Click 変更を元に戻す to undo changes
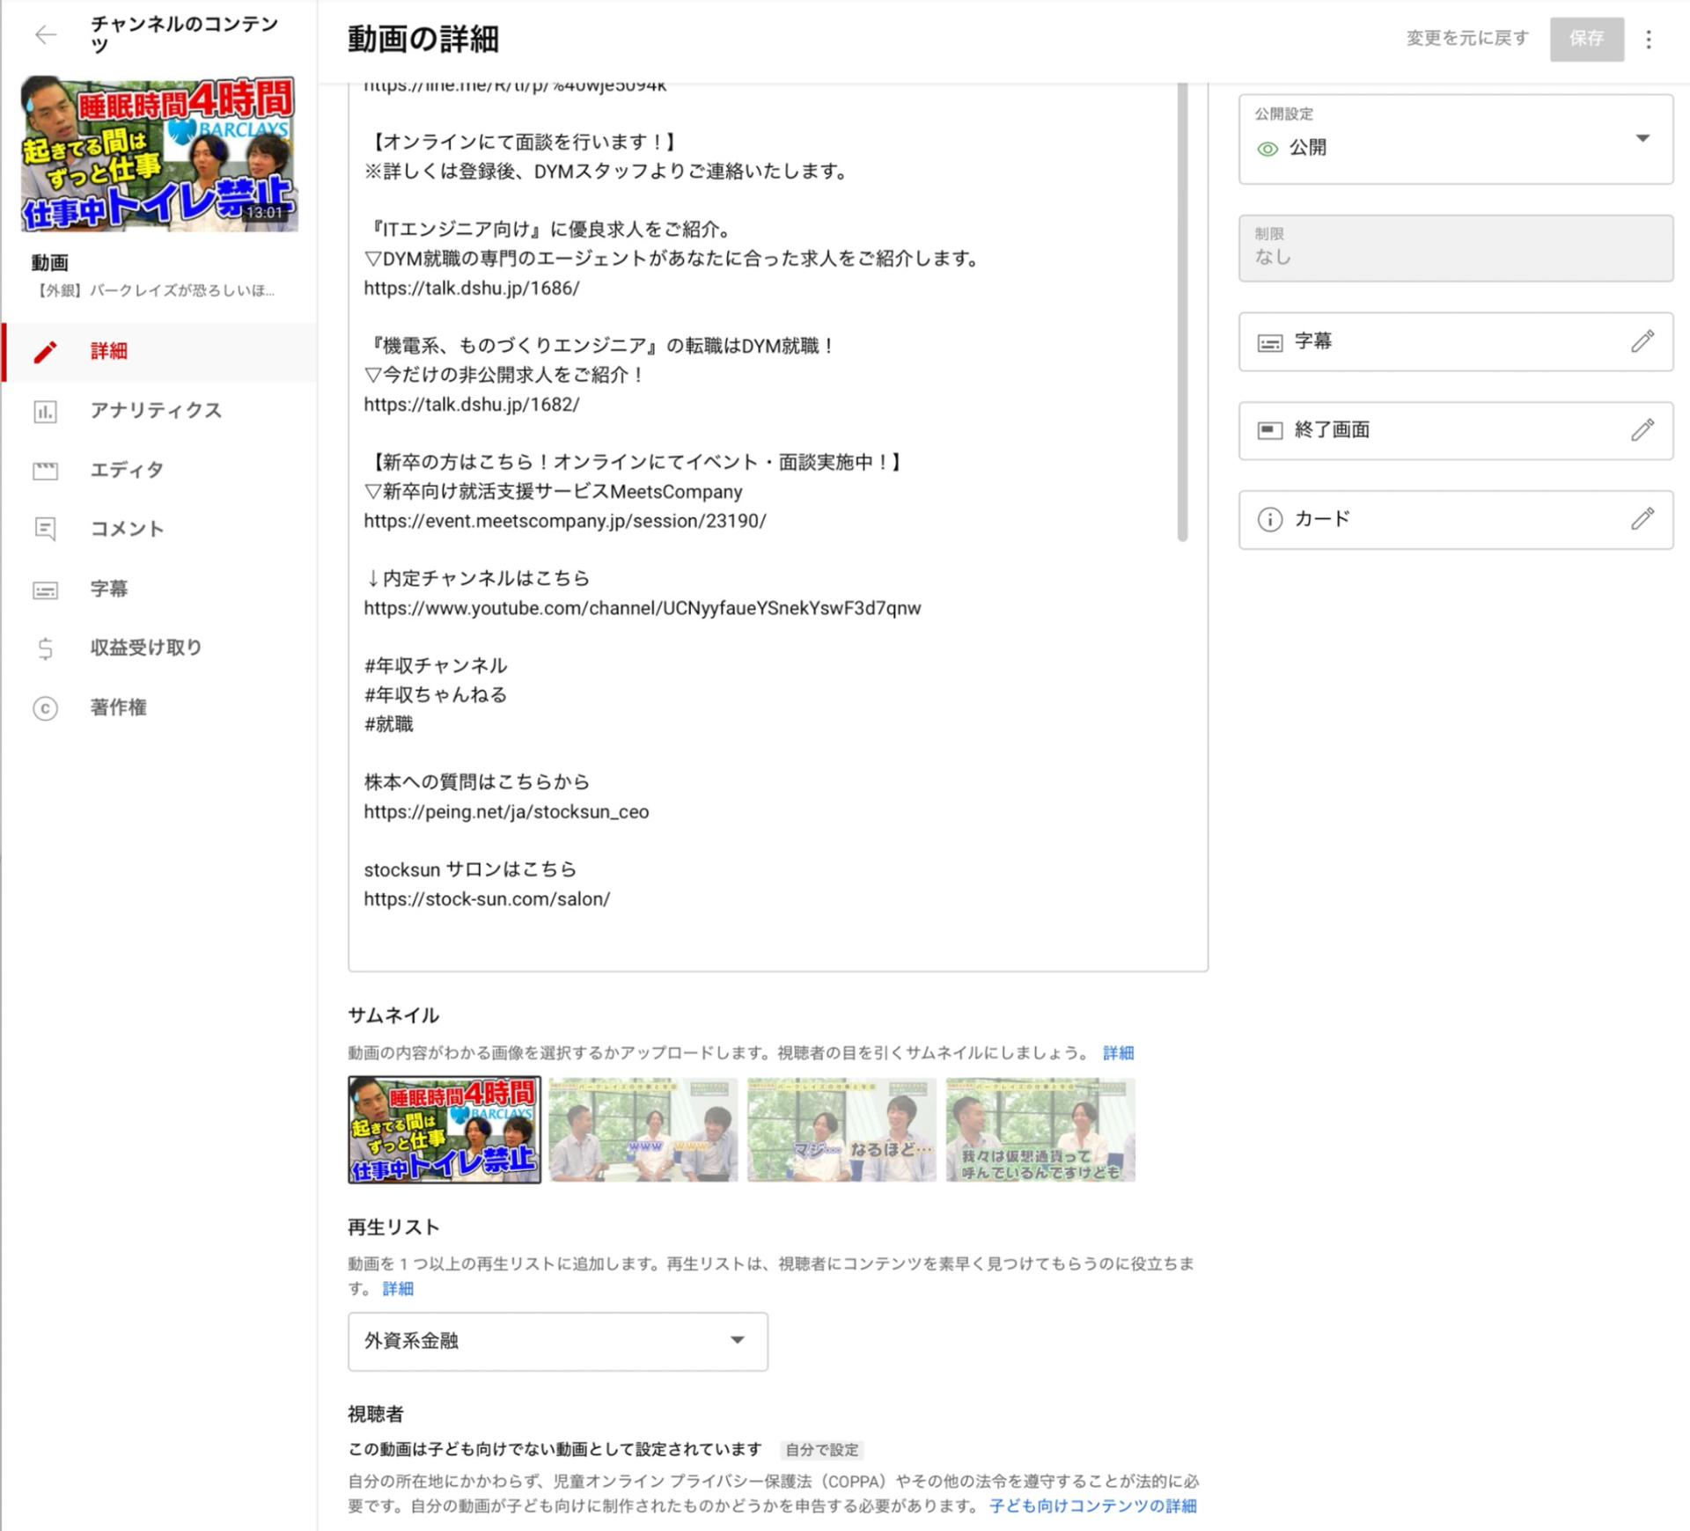Viewport: 1690px width, 1531px height. click(x=1466, y=39)
